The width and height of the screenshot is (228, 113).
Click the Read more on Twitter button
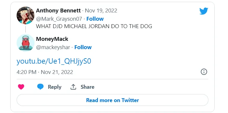pos(113,100)
